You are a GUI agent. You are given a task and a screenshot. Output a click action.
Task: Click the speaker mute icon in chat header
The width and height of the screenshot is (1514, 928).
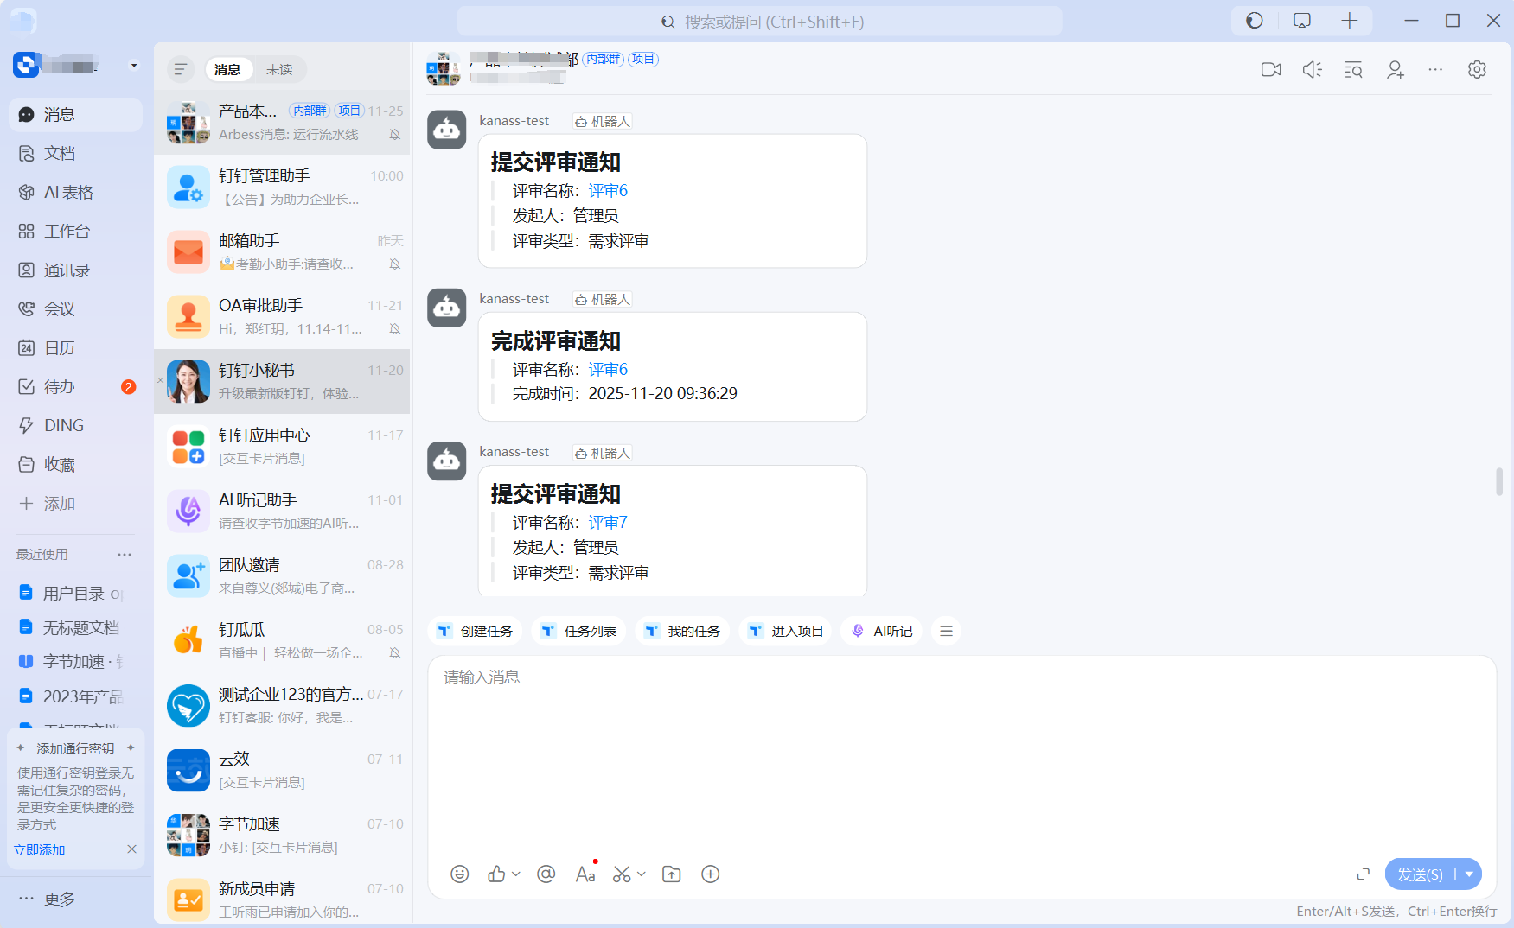click(1312, 70)
